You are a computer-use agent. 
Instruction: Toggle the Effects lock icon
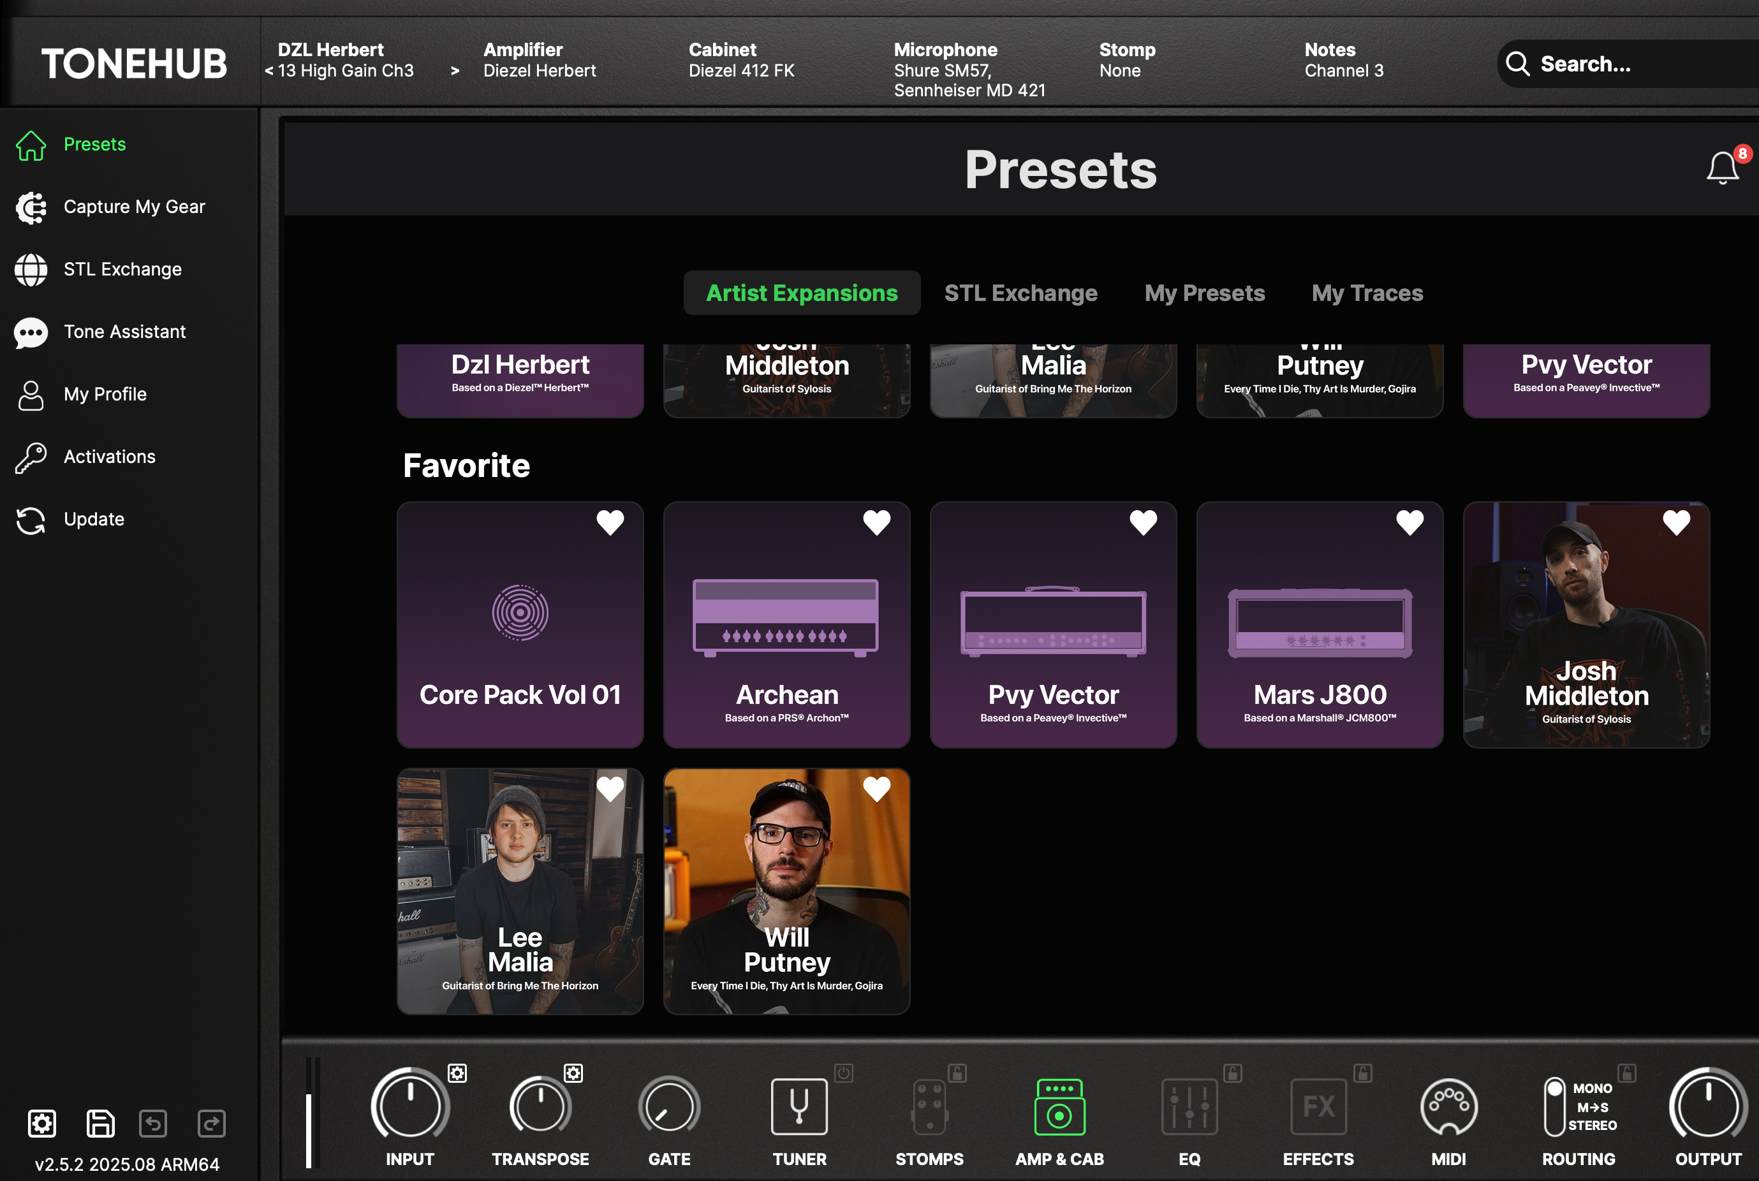pos(1362,1073)
